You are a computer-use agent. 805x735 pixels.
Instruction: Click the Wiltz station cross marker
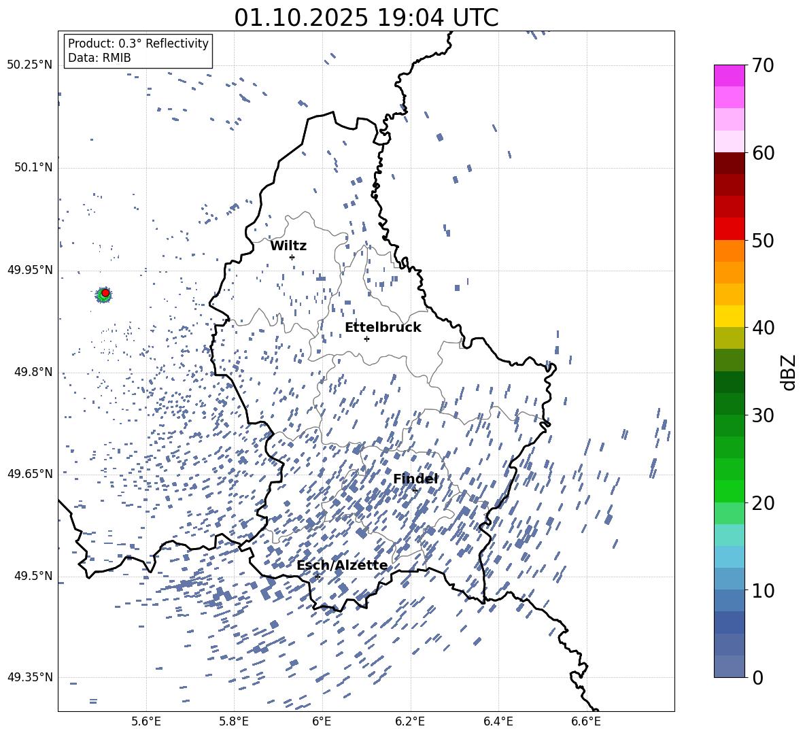[x=292, y=257]
